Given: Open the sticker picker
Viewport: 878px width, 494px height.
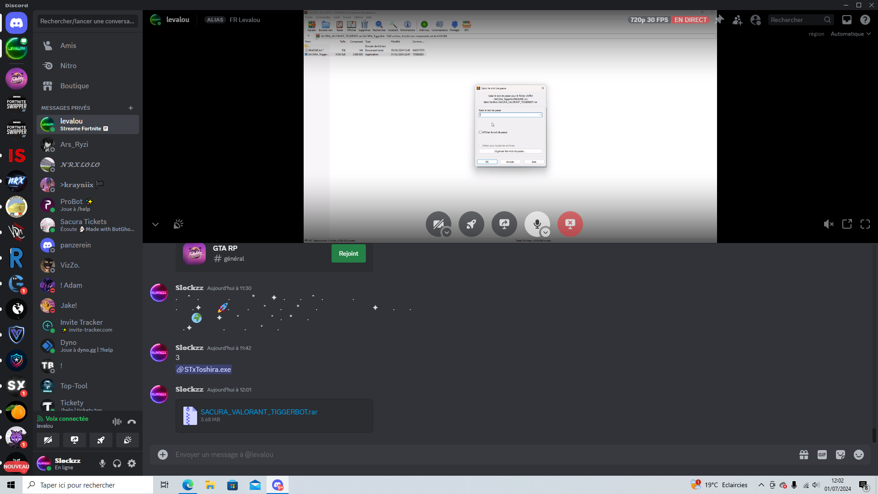Looking at the screenshot, I should 841,455.
